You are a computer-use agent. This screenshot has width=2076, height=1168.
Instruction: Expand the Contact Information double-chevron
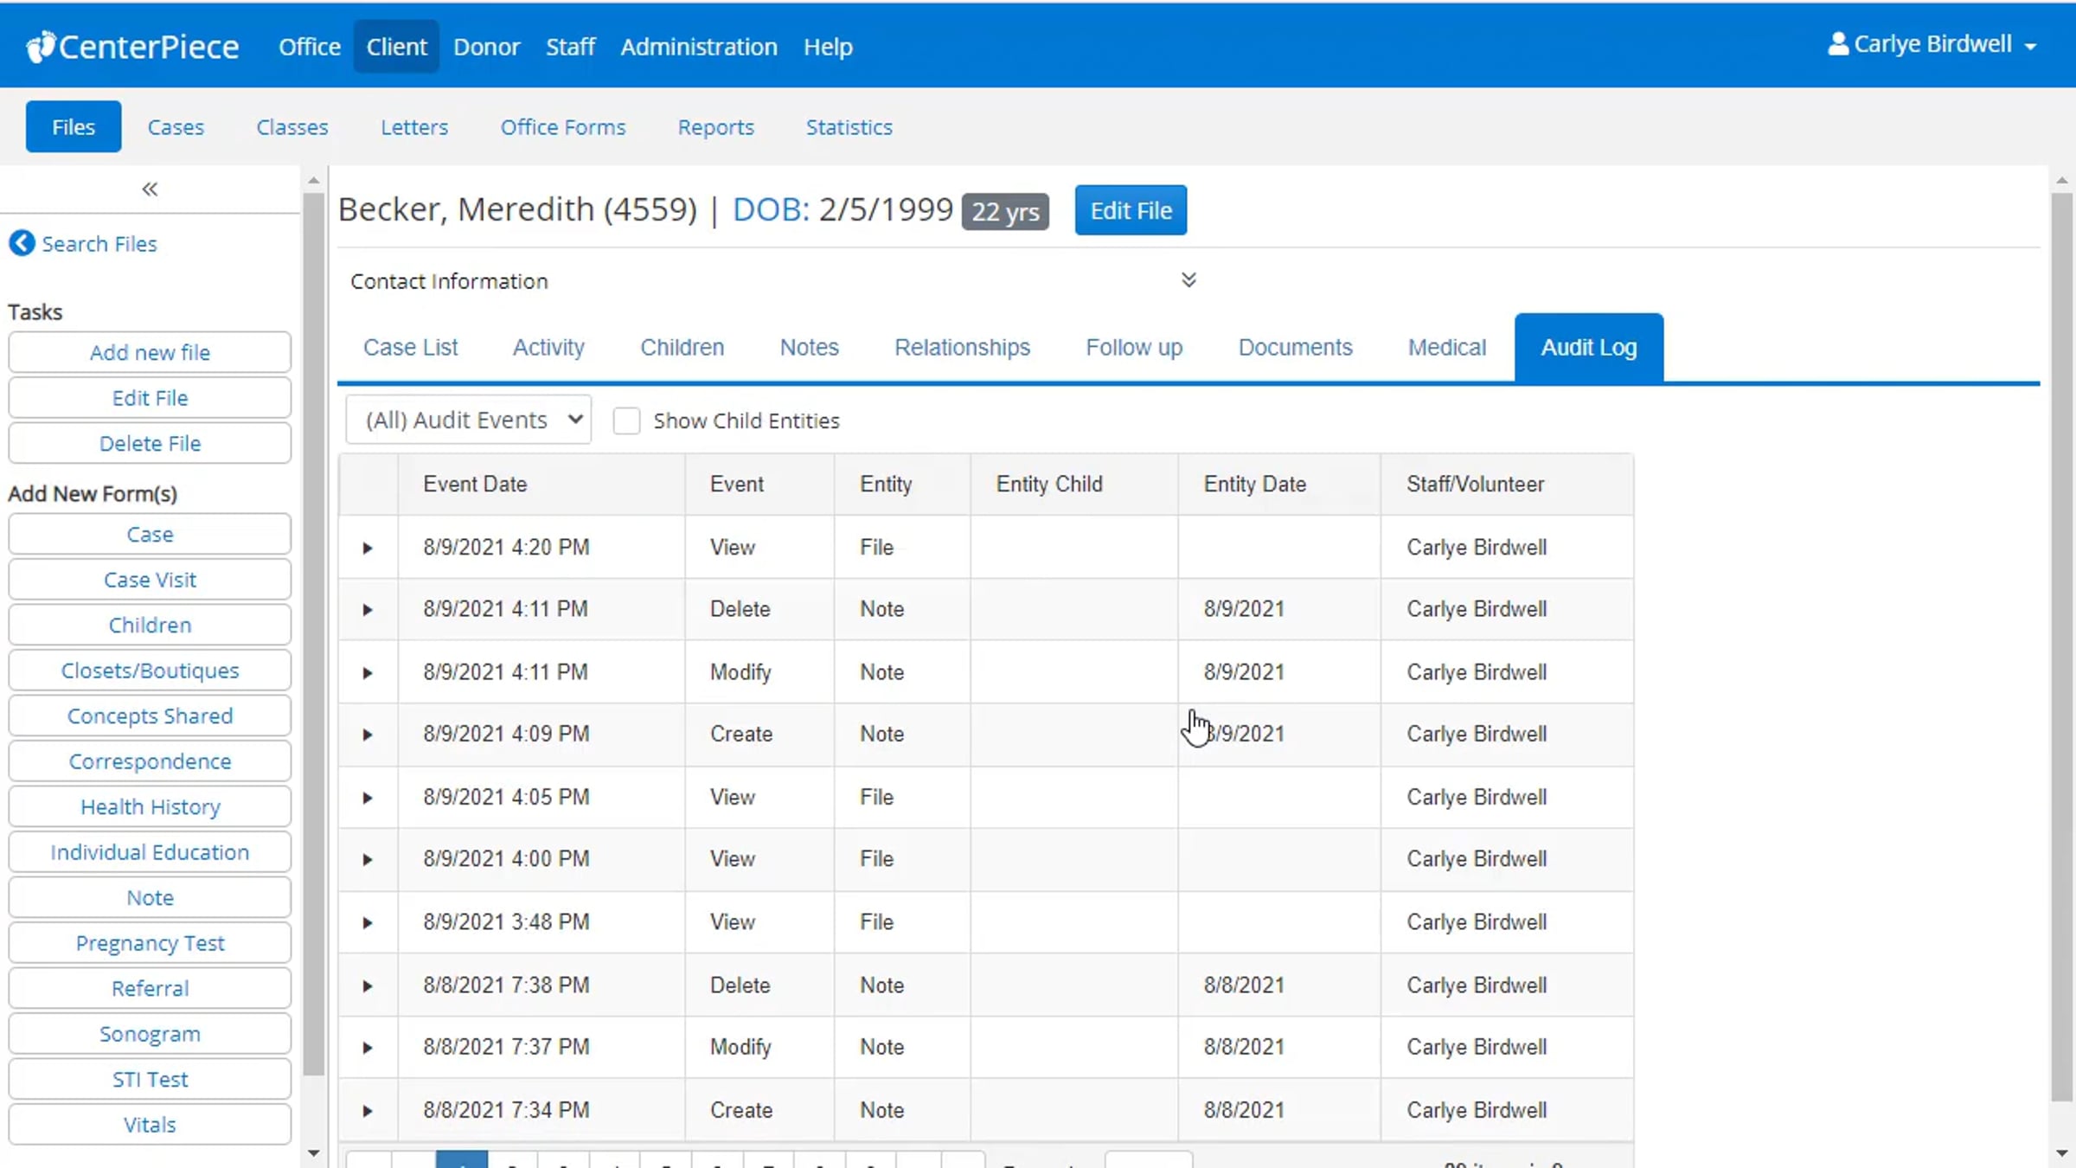[1189, 279]
